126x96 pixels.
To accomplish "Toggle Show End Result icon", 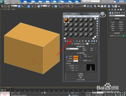I will pyautogui.click(x=92, y=41).
